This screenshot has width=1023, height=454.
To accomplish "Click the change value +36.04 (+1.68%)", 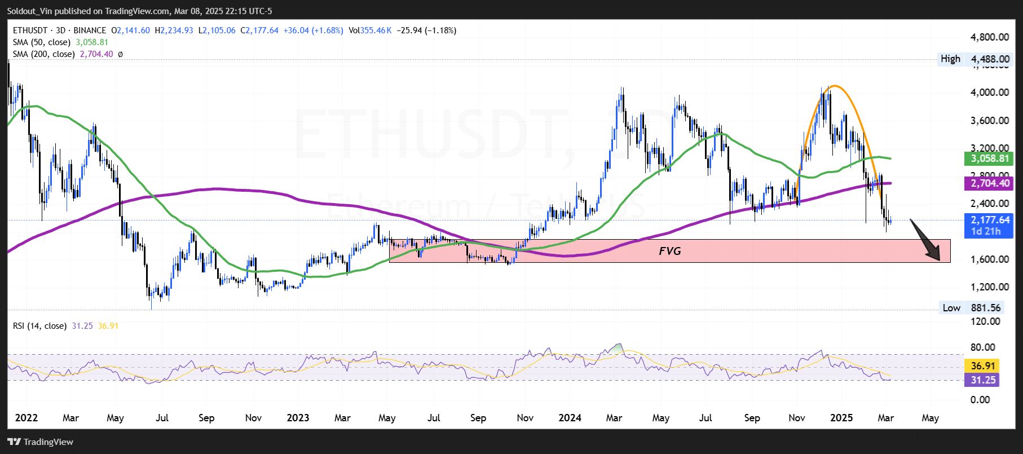I will point(313,30).
